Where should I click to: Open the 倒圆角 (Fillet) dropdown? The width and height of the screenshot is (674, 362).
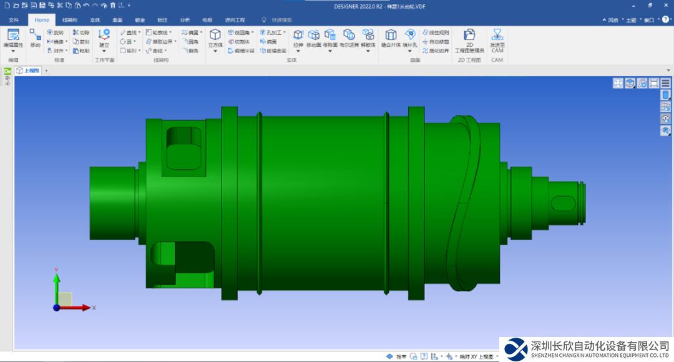(253, 32)
